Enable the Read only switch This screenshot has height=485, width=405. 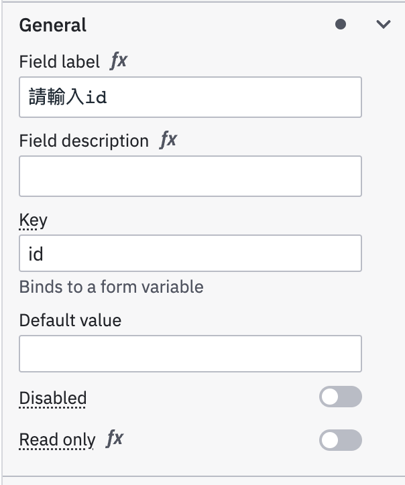pos(341,440)
